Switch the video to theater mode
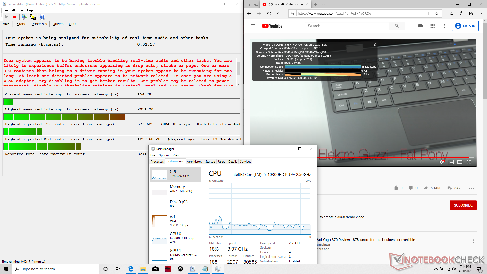This screenshot has height=274, width=487. click(x=460, y=162)
